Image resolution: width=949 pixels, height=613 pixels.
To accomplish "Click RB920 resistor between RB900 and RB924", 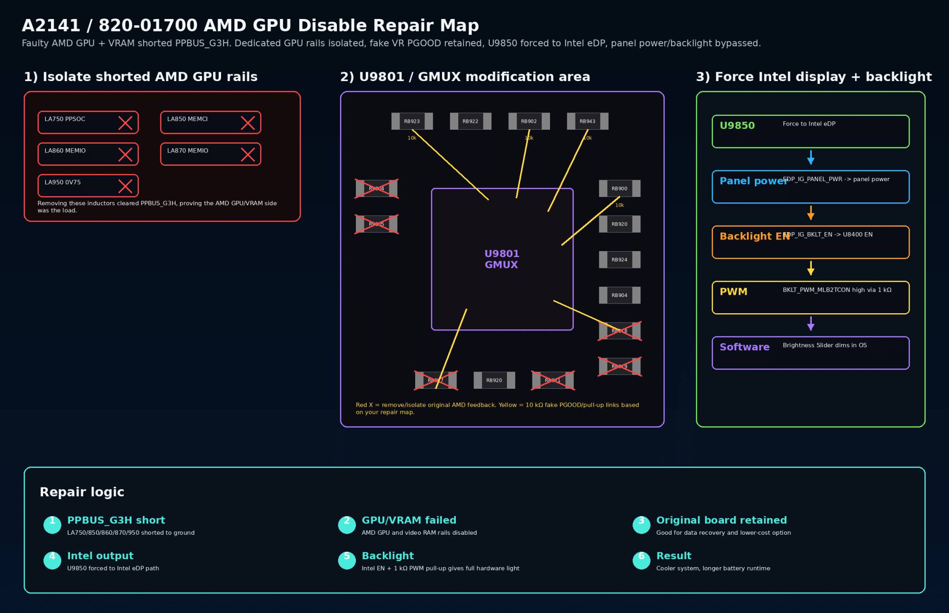I will tap(620, 224).
